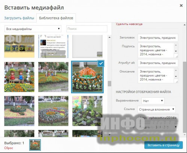This screenshot has height=153, width=187.
Task: Click Вставить в страницу button
Action: (x=163, y=145)
